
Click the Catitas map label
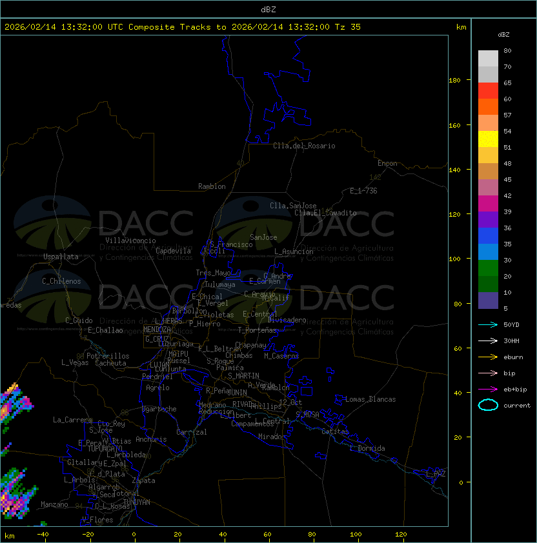[335, 431]
